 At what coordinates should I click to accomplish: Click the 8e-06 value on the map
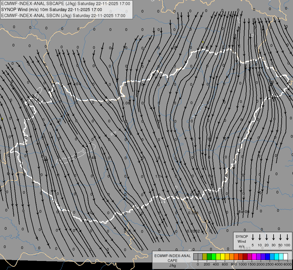pos(244,211)
